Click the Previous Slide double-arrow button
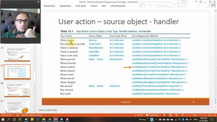The height and width of the screenshot is (122, 217). (216, 100)
